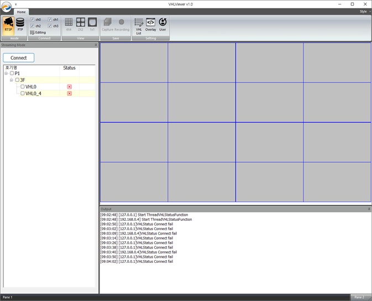
Task: Select RTSP streaming mode
Action: [8, 25]
